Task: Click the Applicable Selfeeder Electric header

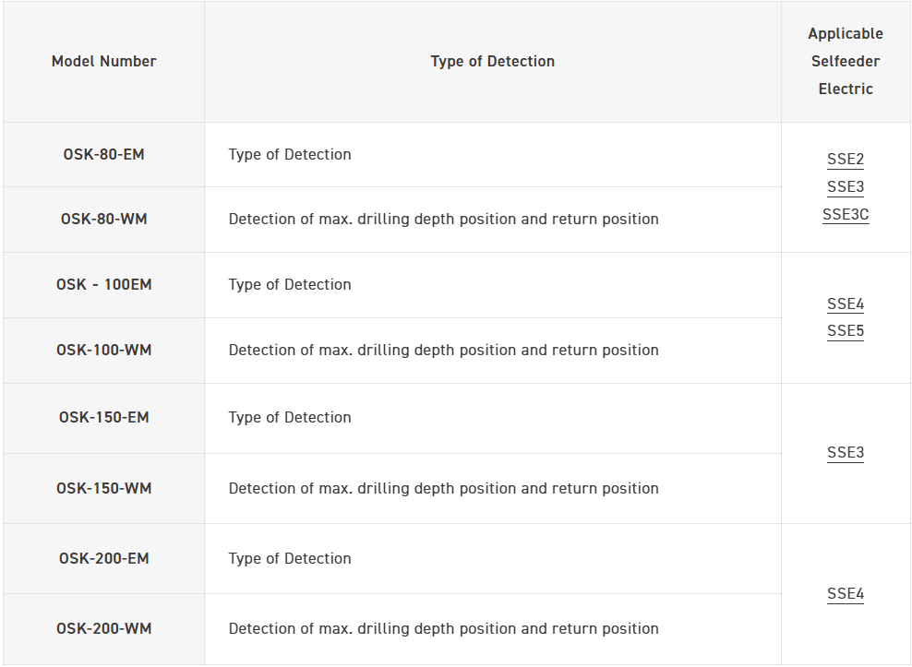Action: tap(846, 62)
